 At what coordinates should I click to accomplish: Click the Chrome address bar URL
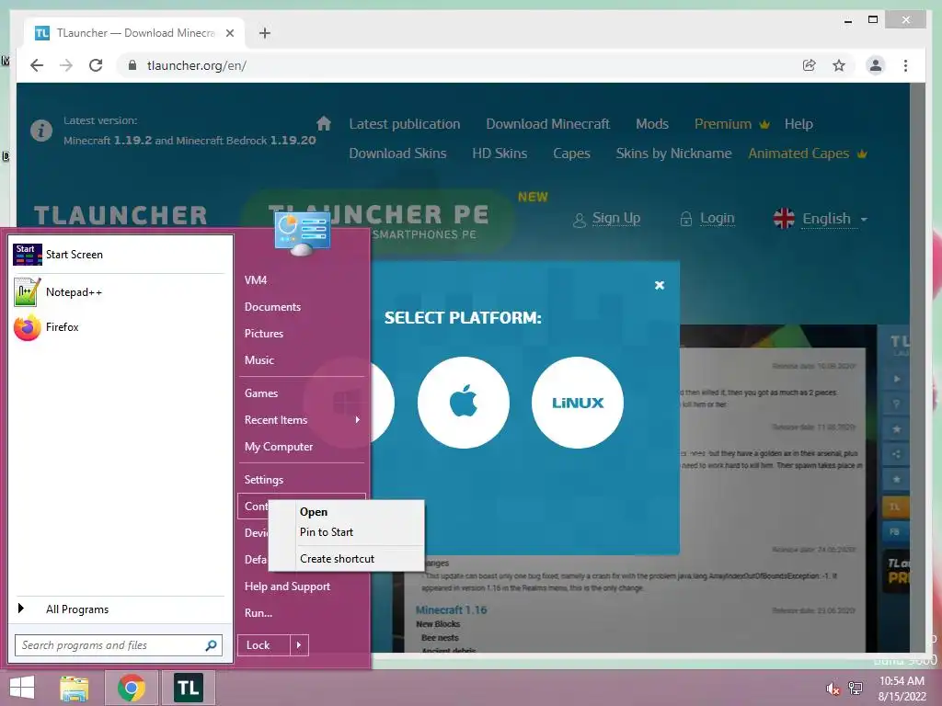click(x=197, y=65)
